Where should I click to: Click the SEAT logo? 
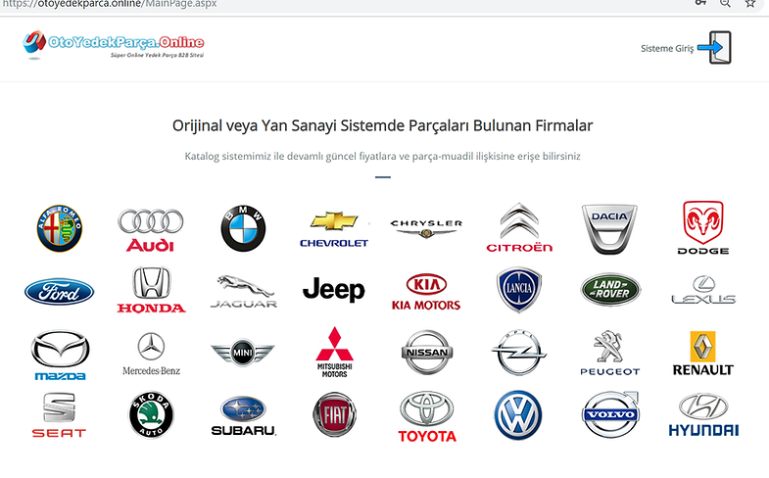[59, 414]
